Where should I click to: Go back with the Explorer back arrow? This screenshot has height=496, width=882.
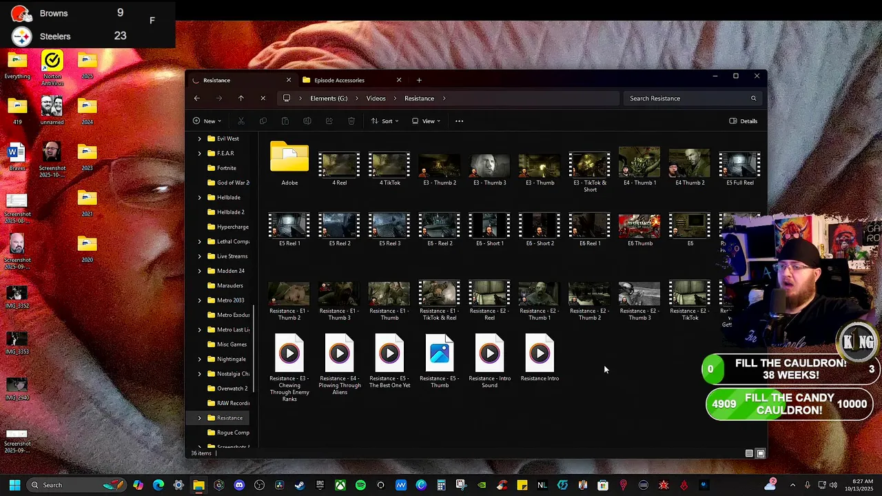pyautogui.click(x=197, y=99)
